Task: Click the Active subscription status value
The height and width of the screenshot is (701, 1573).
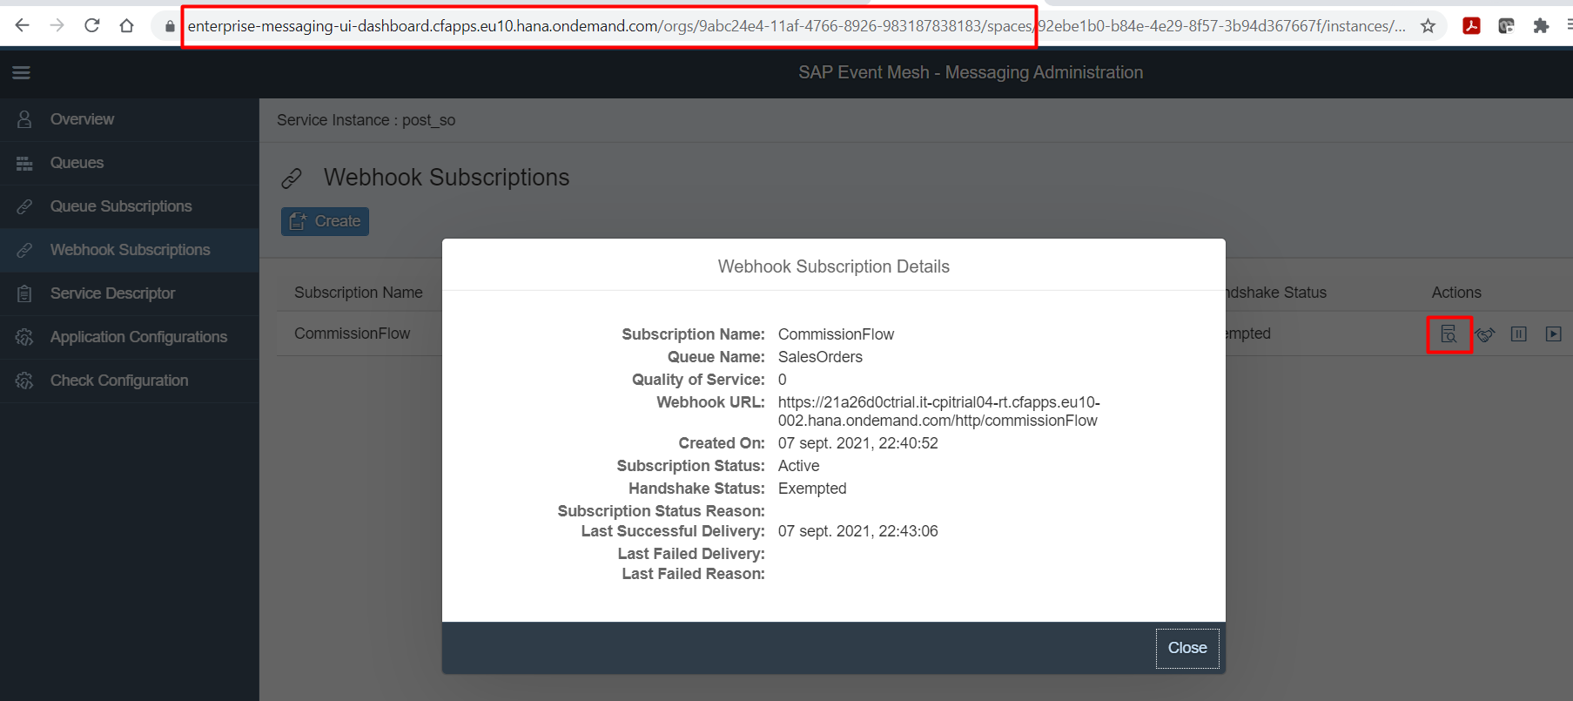Action: coord(798,466)
